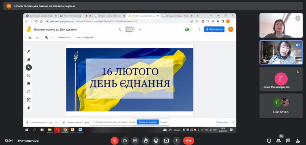Click the 'Сховати' hide link
Image resolution: width=306 pixels, height=145 pixels.
click(164, 122)
